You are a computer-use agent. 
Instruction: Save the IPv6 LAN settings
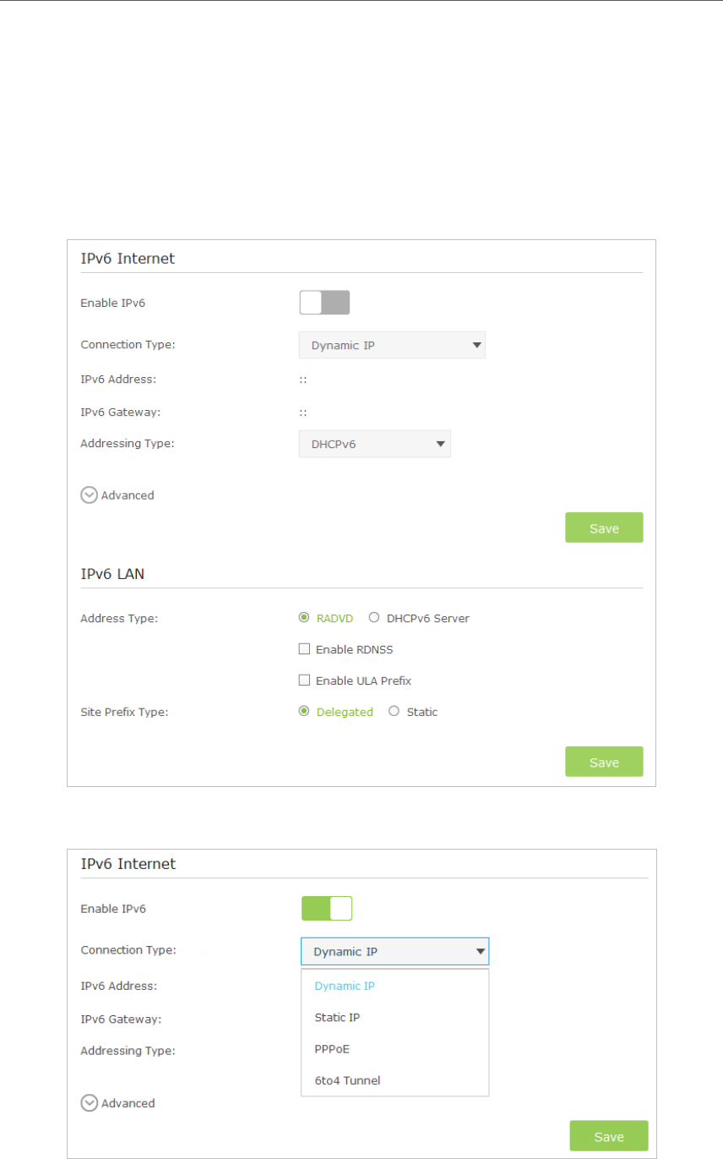pos(604,762)
